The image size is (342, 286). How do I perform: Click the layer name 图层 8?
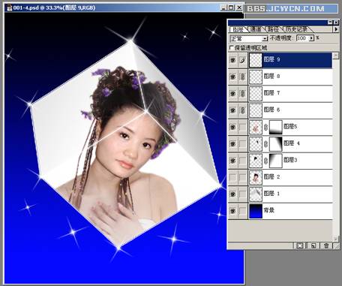271,77
